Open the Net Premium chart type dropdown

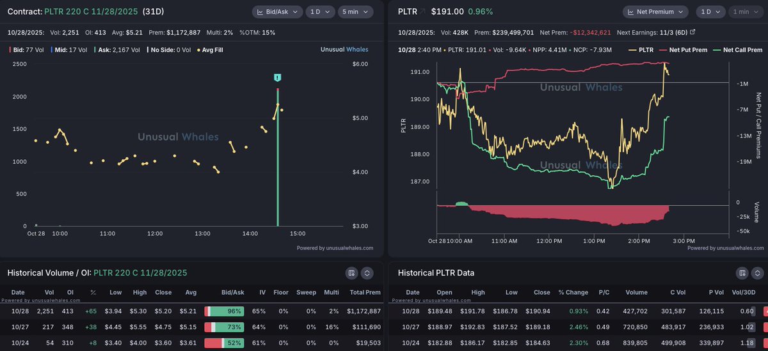[x=655, y=12]
